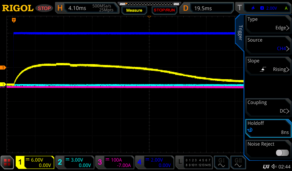Click the LXI network status icon
The image size is (292, 171).
[266, 166]
